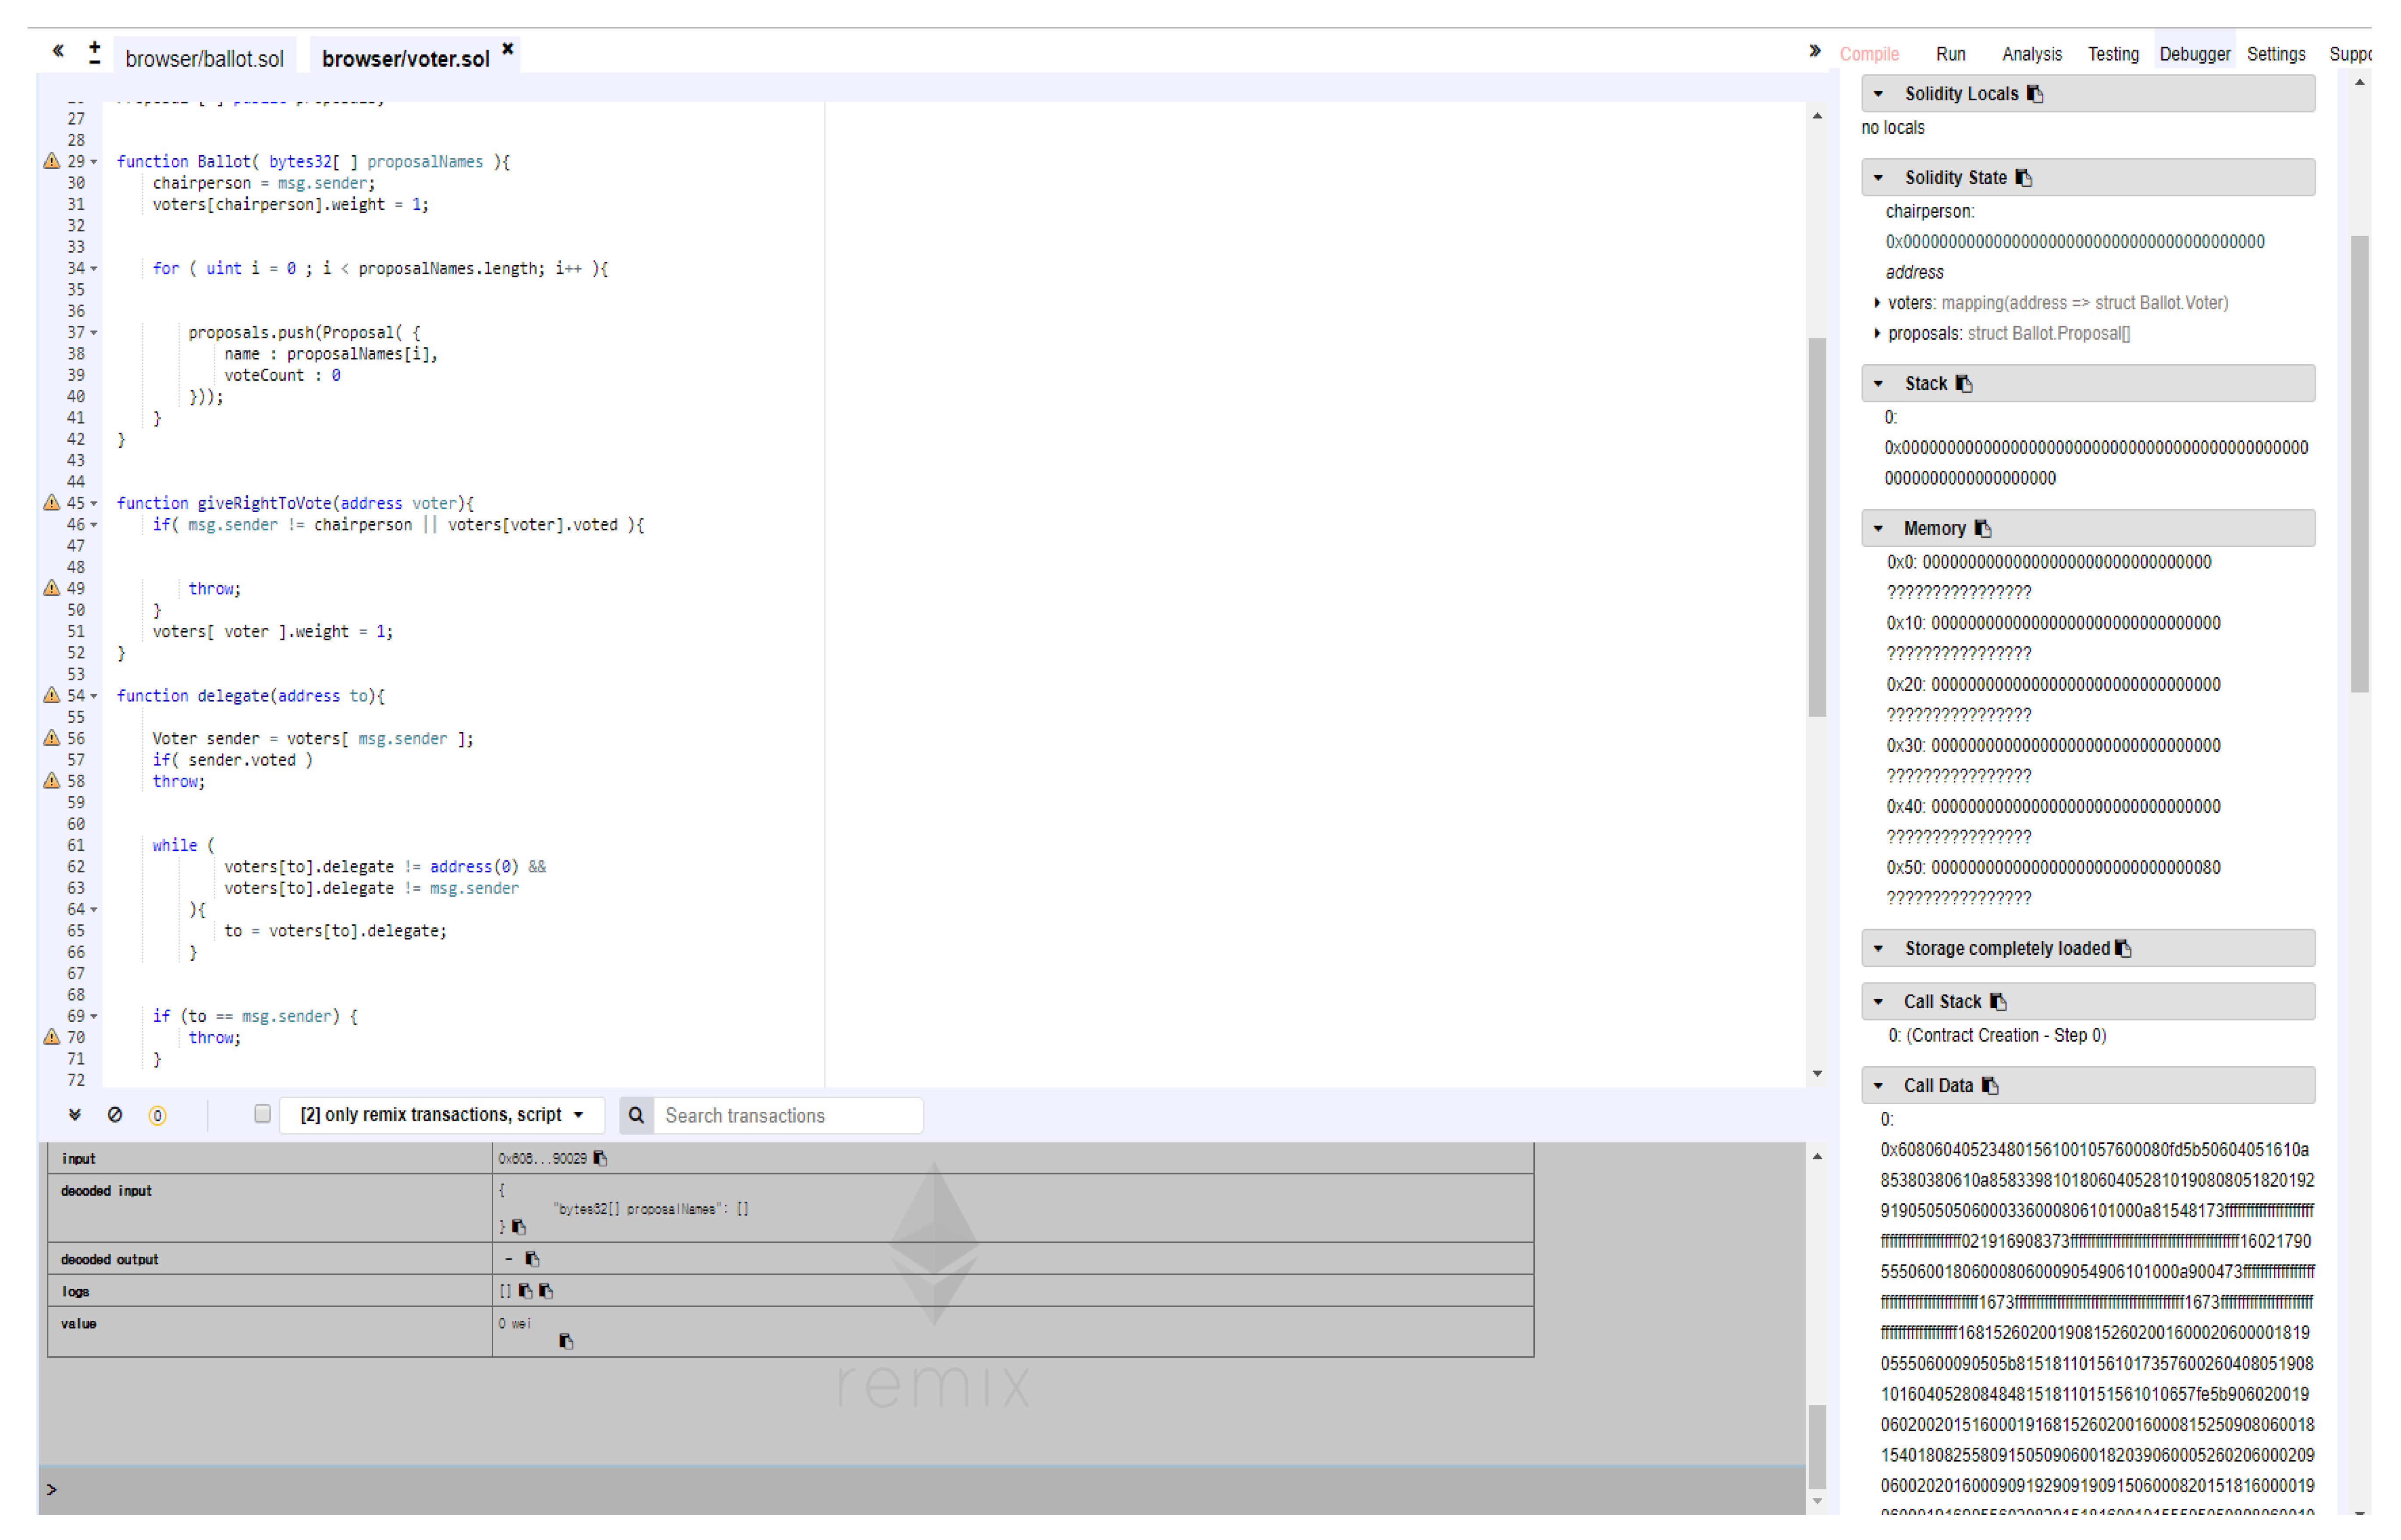Toggle the listen on network checkbox
Image resolution: width=2401 pixels, height=1540 pixels.
[x=262, y=1114]
